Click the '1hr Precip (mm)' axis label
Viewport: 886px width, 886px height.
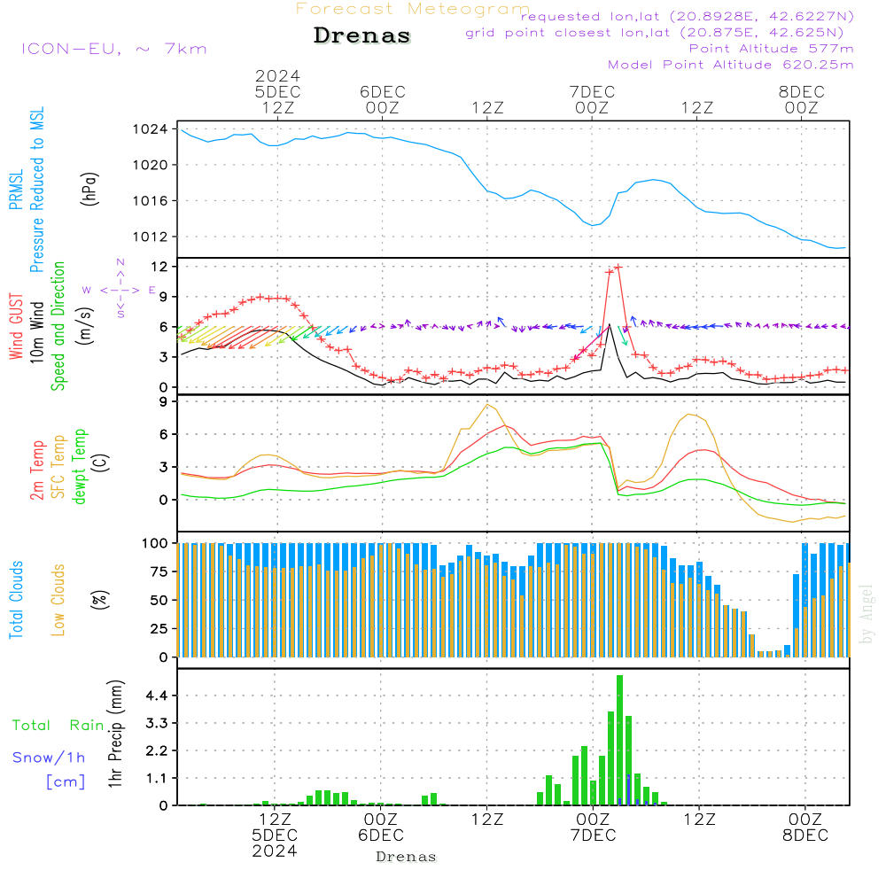115,734
